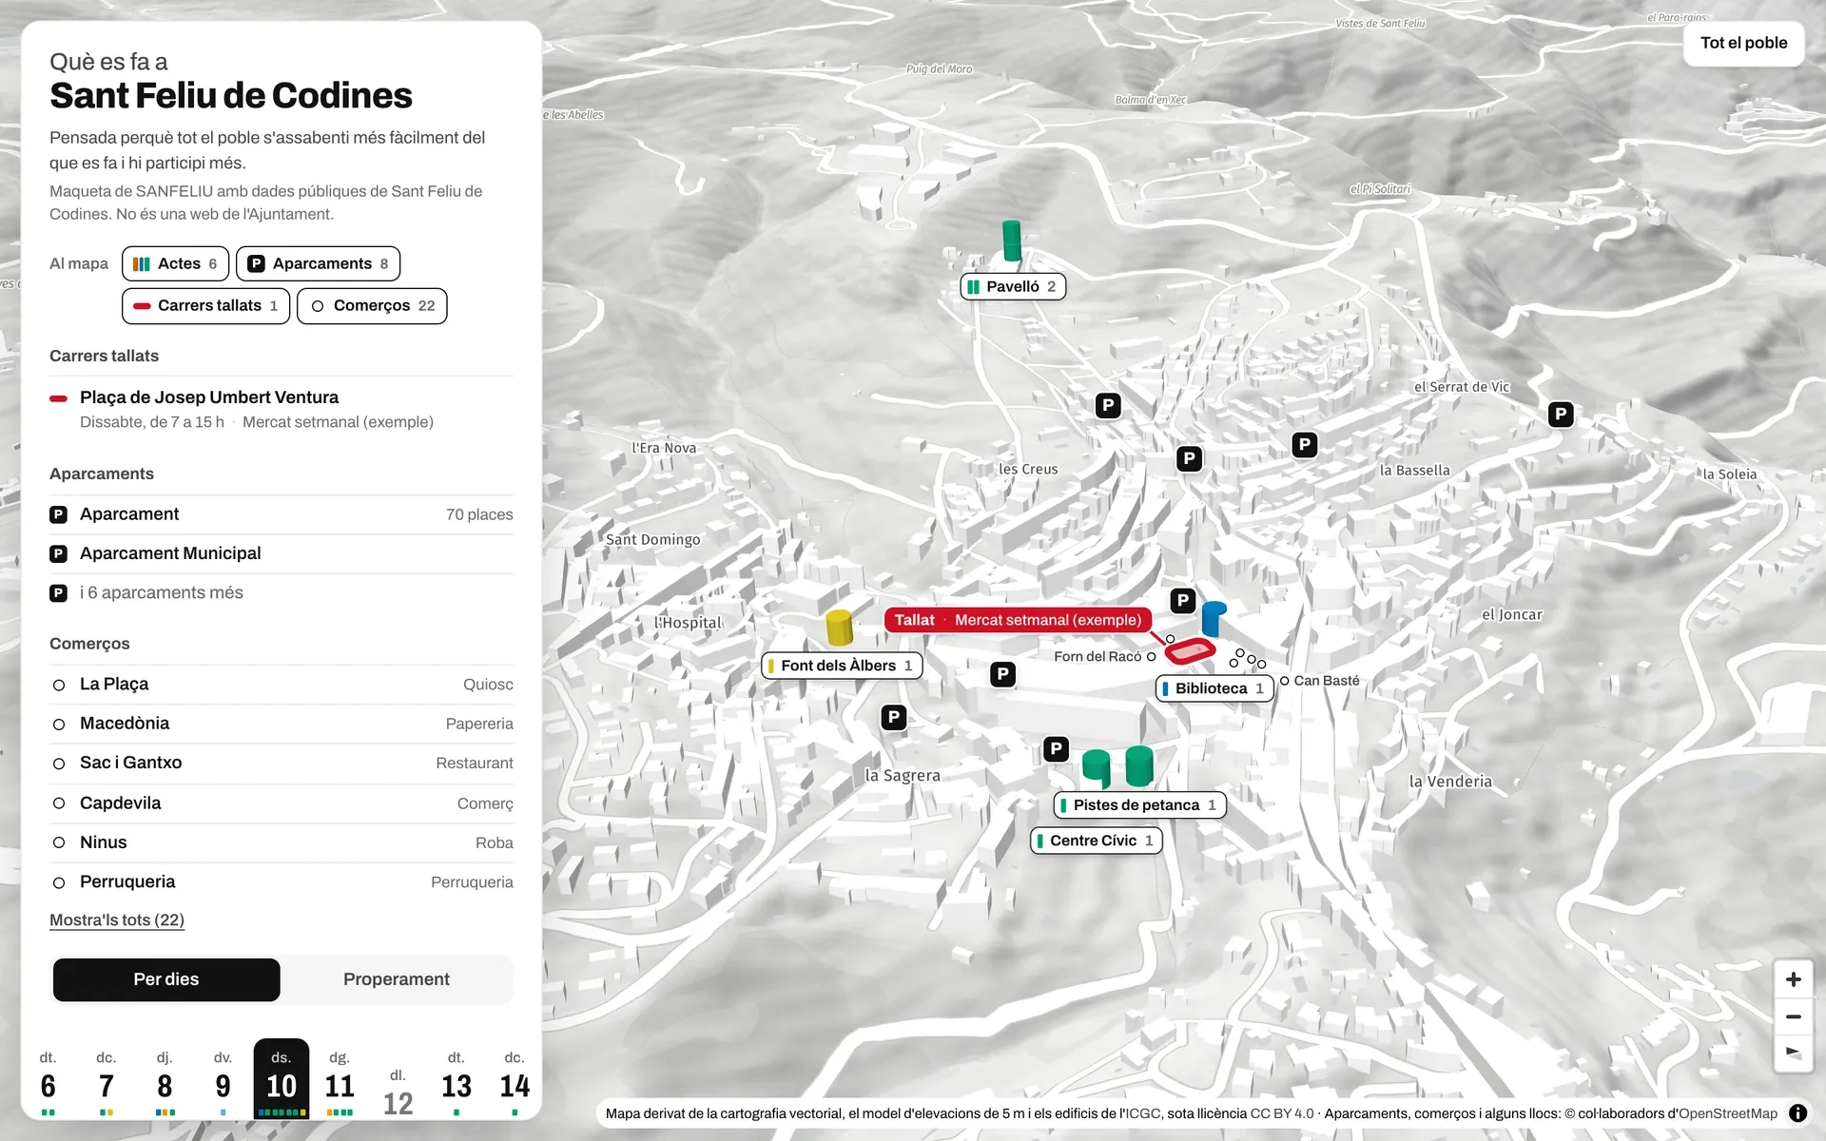Select the Can Basté shop marker
Image resolution: width=1826 pixels, height=1141 pixels.
1284,681
